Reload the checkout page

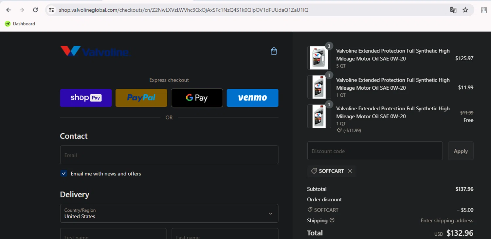35,10
